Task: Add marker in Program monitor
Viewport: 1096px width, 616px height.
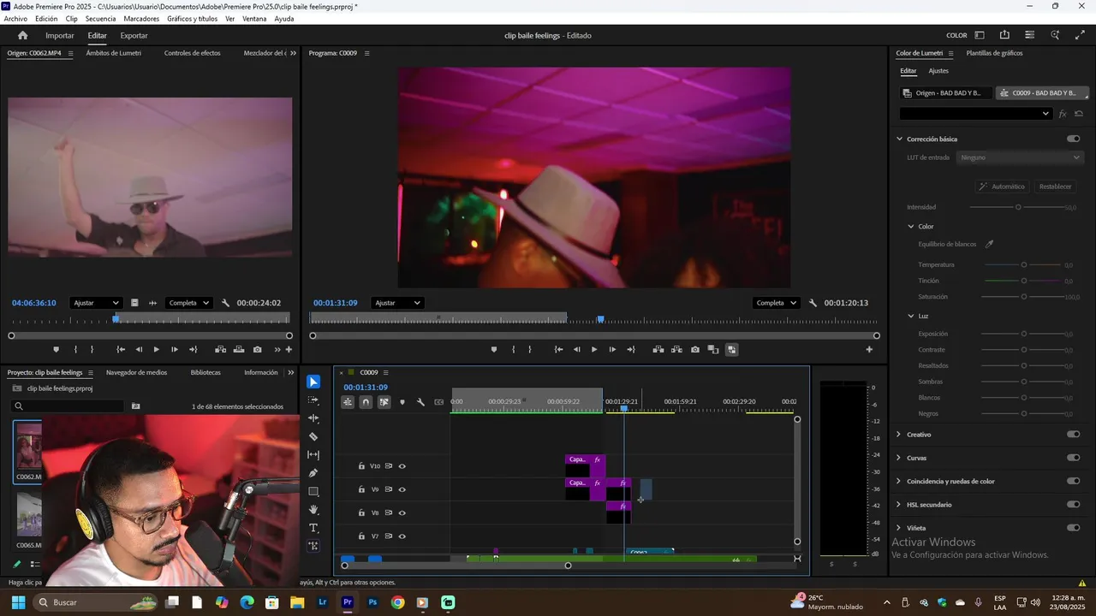Action: 494,349
